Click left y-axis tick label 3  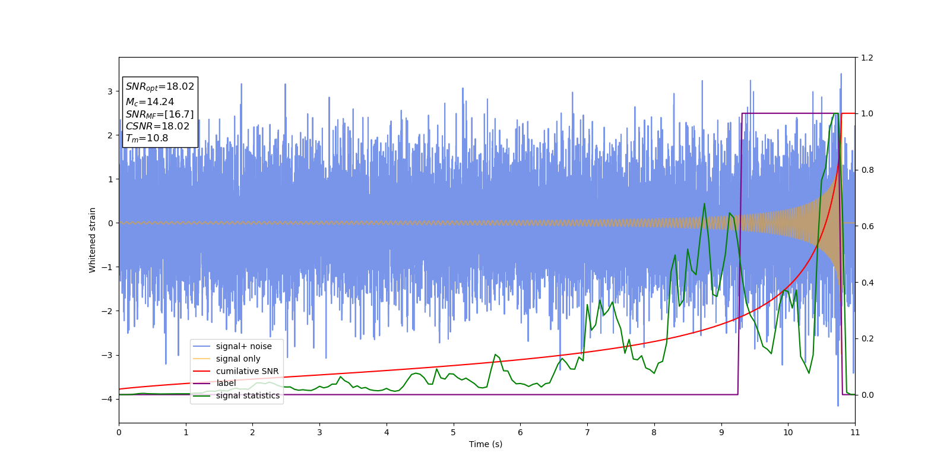point(110,91)
